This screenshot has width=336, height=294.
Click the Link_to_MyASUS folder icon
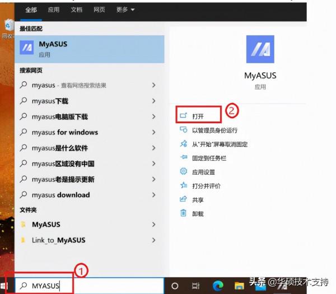23,240
